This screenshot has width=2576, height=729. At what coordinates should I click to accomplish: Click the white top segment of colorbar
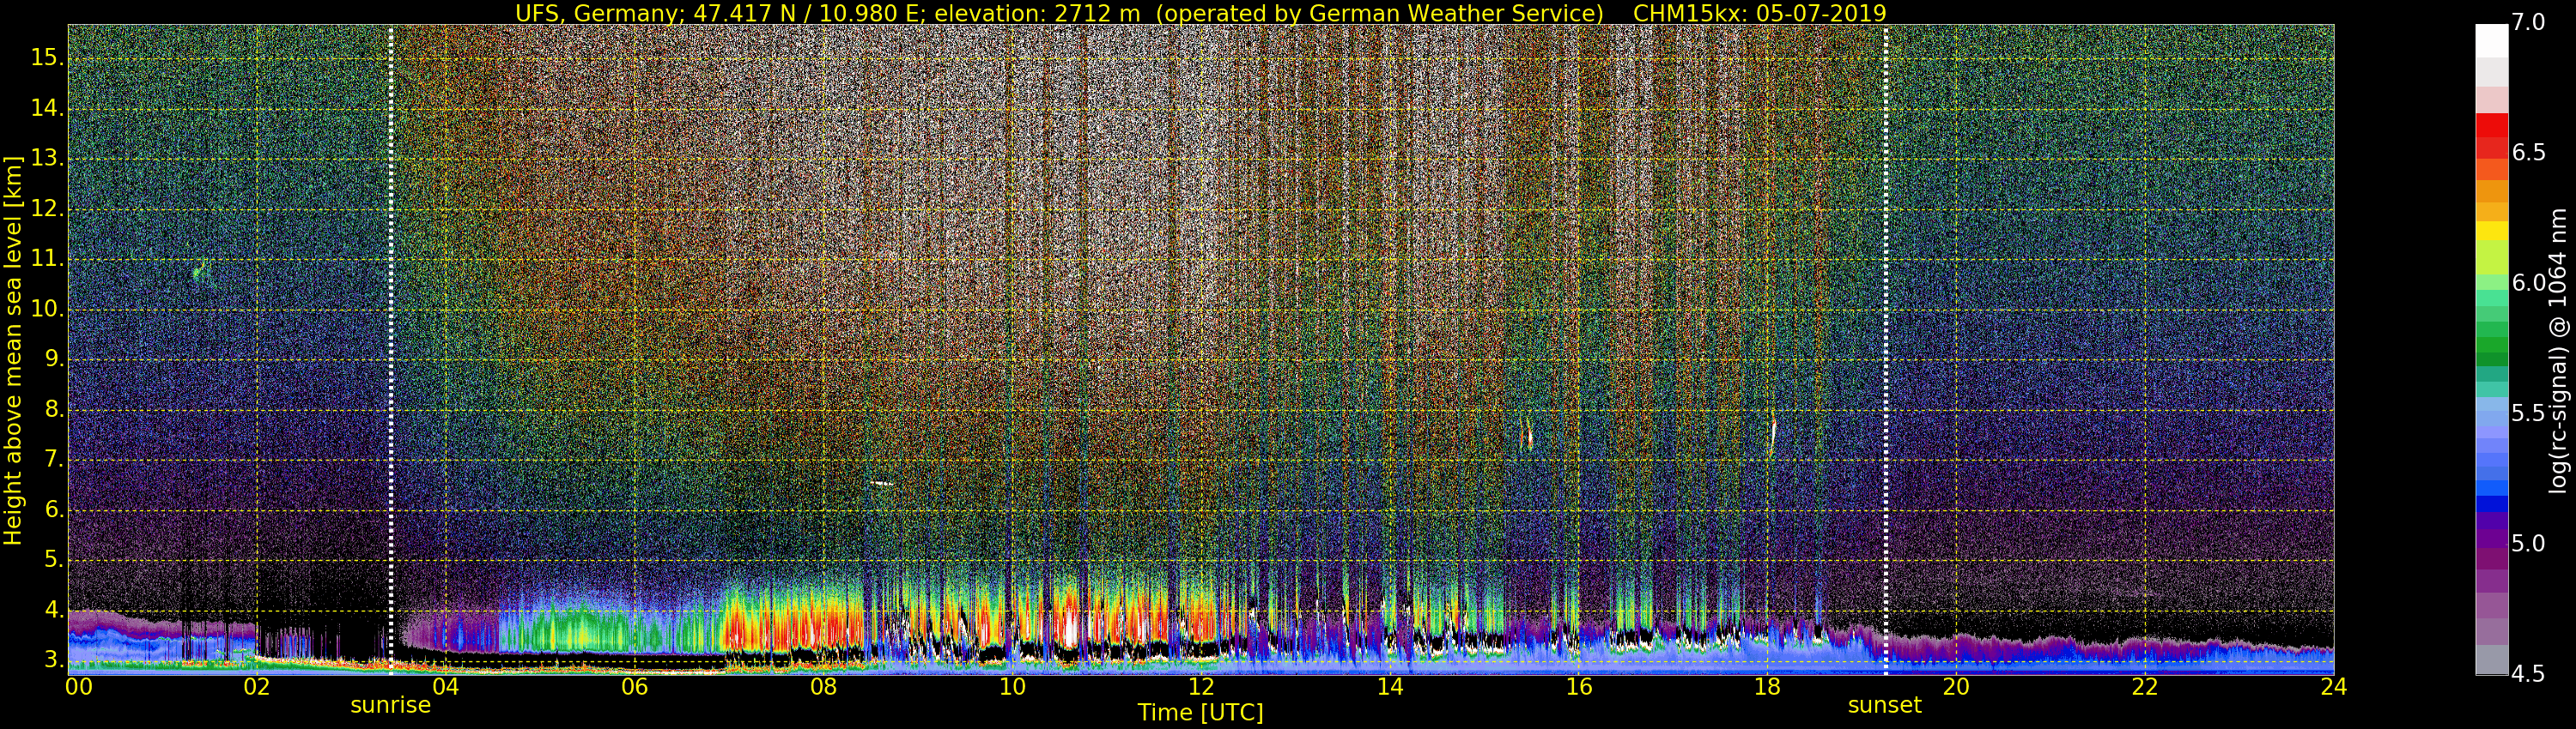[x=2491, y=42]
